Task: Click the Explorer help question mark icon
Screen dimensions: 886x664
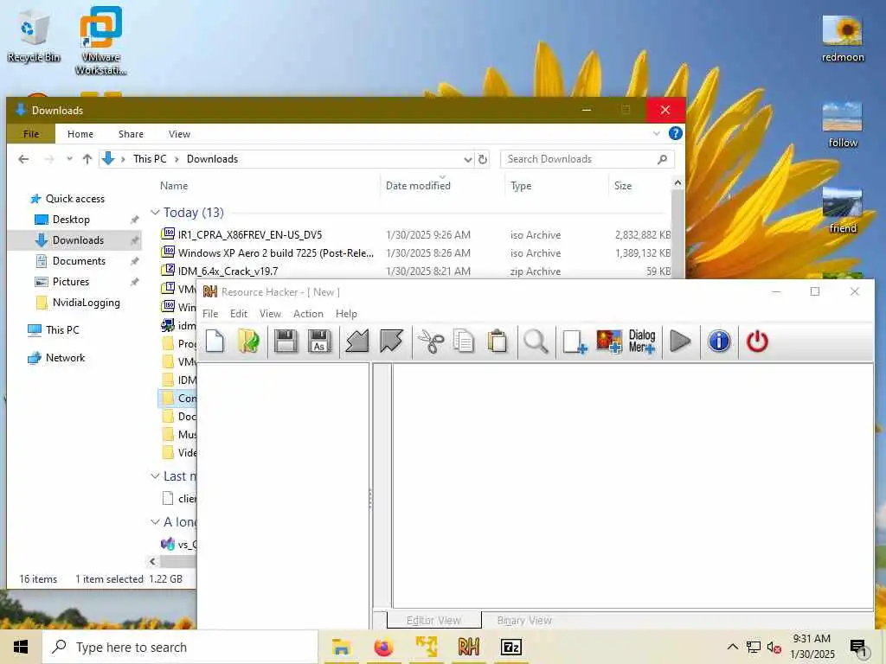Action: point(675,133)
